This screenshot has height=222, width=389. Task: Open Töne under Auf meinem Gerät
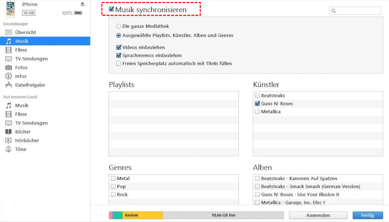[x=21, y=149]
